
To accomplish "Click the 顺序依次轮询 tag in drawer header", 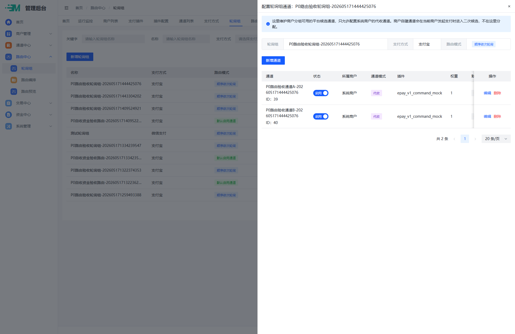I will pos(484,44).
